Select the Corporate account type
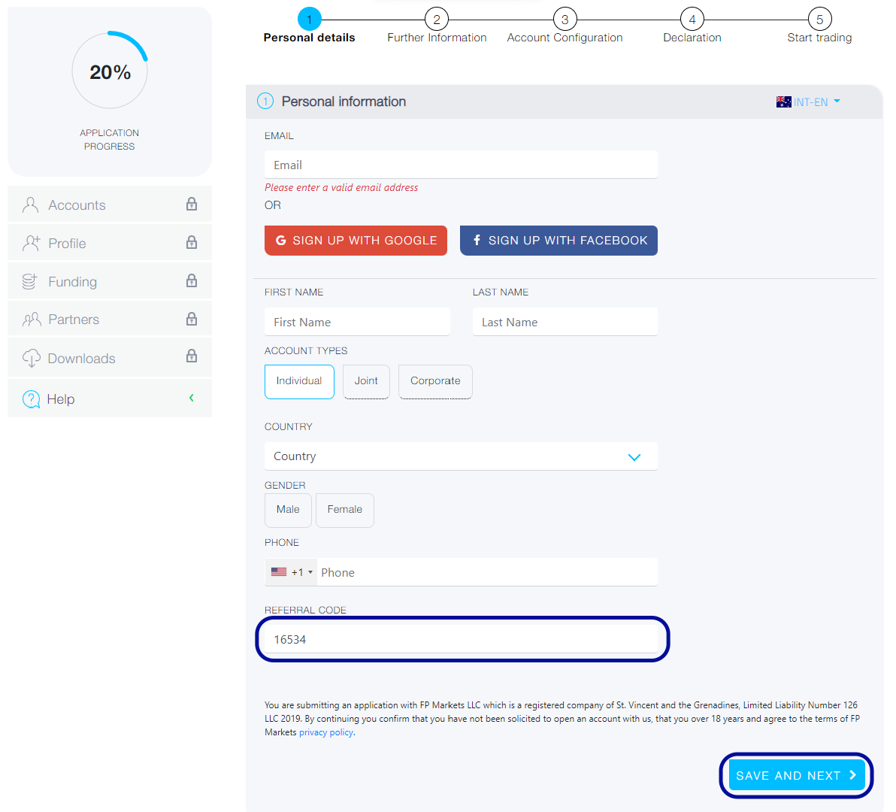The height and width of the screenshot is (812, 896). 435,381
